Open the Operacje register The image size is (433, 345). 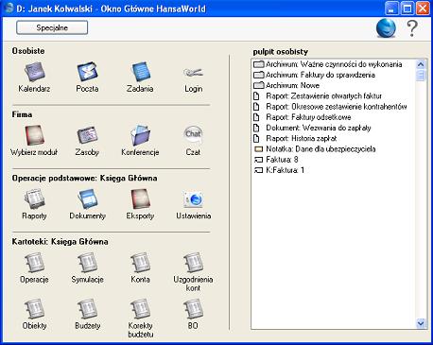tap(35, 263)
